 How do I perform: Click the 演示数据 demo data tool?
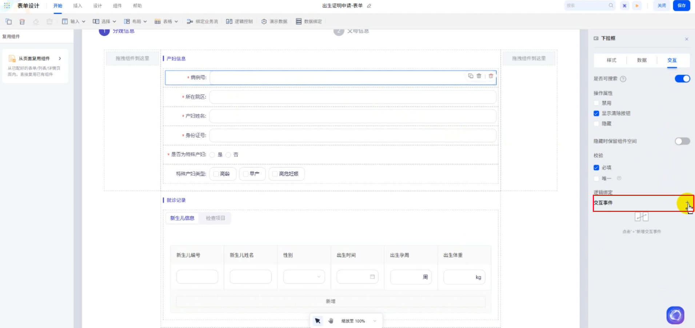[274, 21]
